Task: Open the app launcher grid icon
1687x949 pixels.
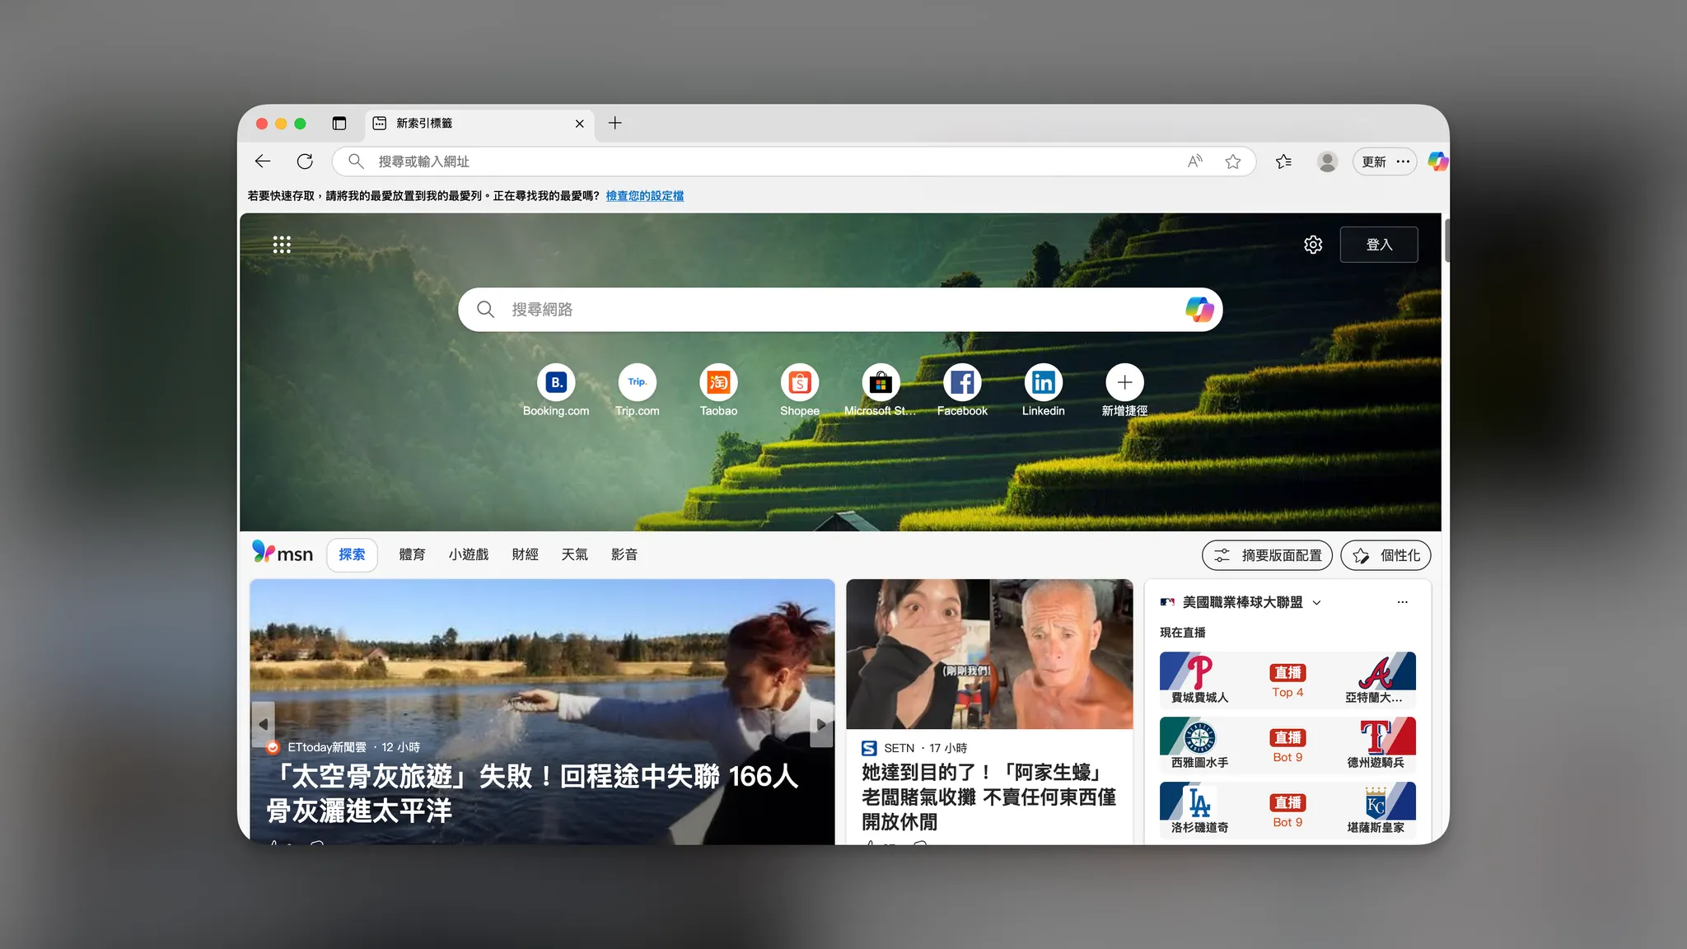Action: (x=282, y=244)
